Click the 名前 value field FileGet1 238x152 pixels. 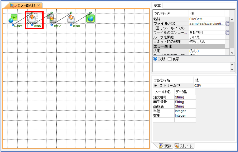tap(207, 19)
